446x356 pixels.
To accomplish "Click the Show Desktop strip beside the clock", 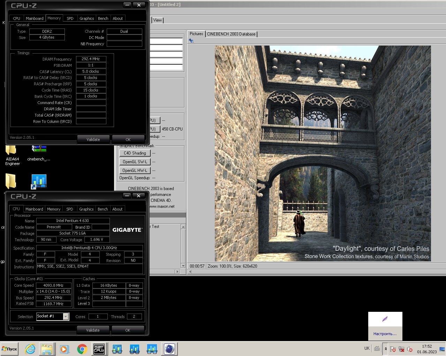I will point(443,349).
